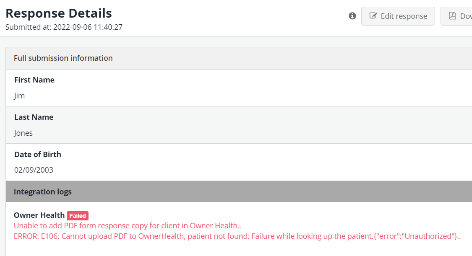Click the E106 error message line
Image resolution: width=472 pixels, height=256 pixels.
[x=237, y=236]
